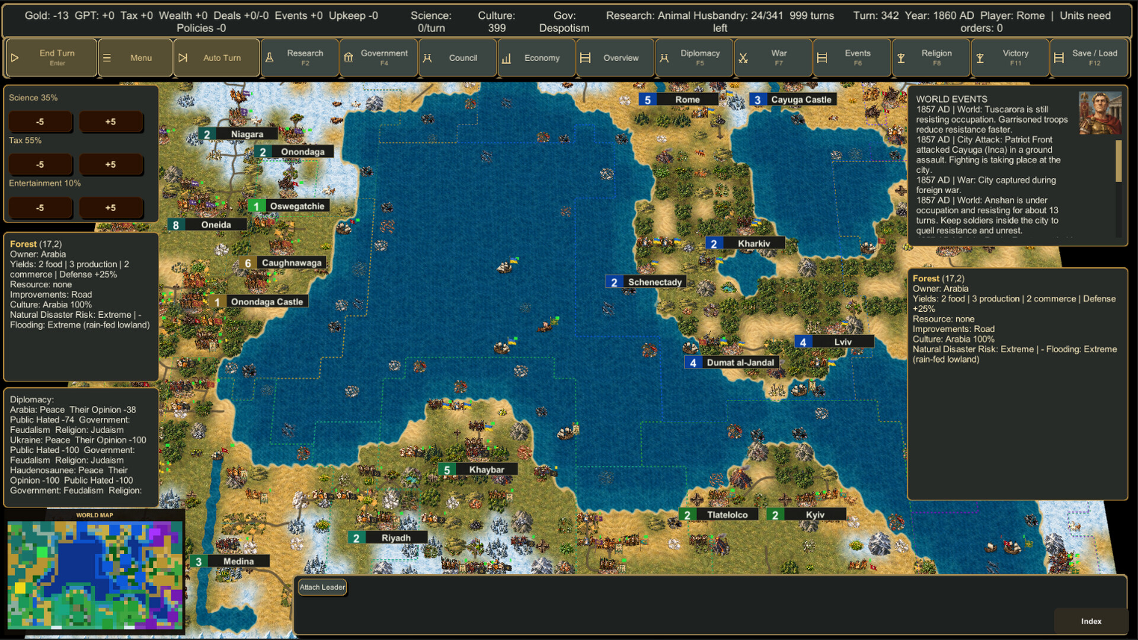
Task: Select the Dumat al-Jandal city label
Action: pos(732,362)
